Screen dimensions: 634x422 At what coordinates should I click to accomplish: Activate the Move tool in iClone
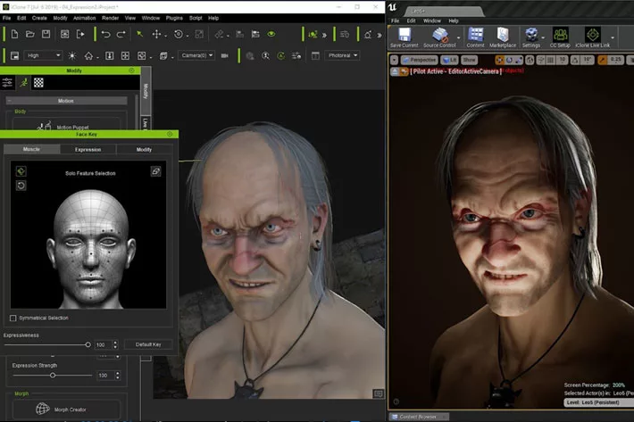(156, 34)
